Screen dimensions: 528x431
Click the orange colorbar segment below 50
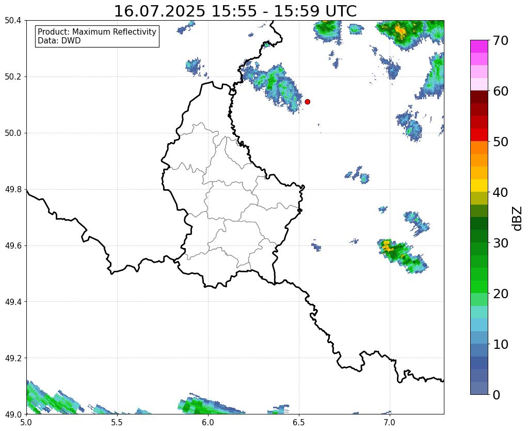pos(479,148)
